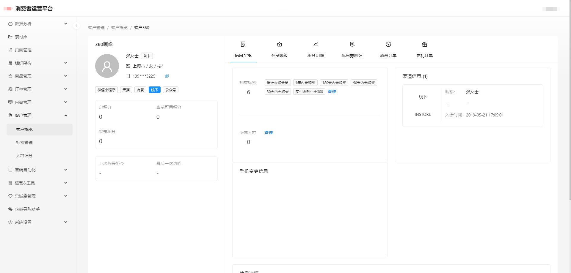Image resolution: width=571 pixels, height=273 pixels.
Task: Click the 数据分析 sidebar icon
Action: 10,24
